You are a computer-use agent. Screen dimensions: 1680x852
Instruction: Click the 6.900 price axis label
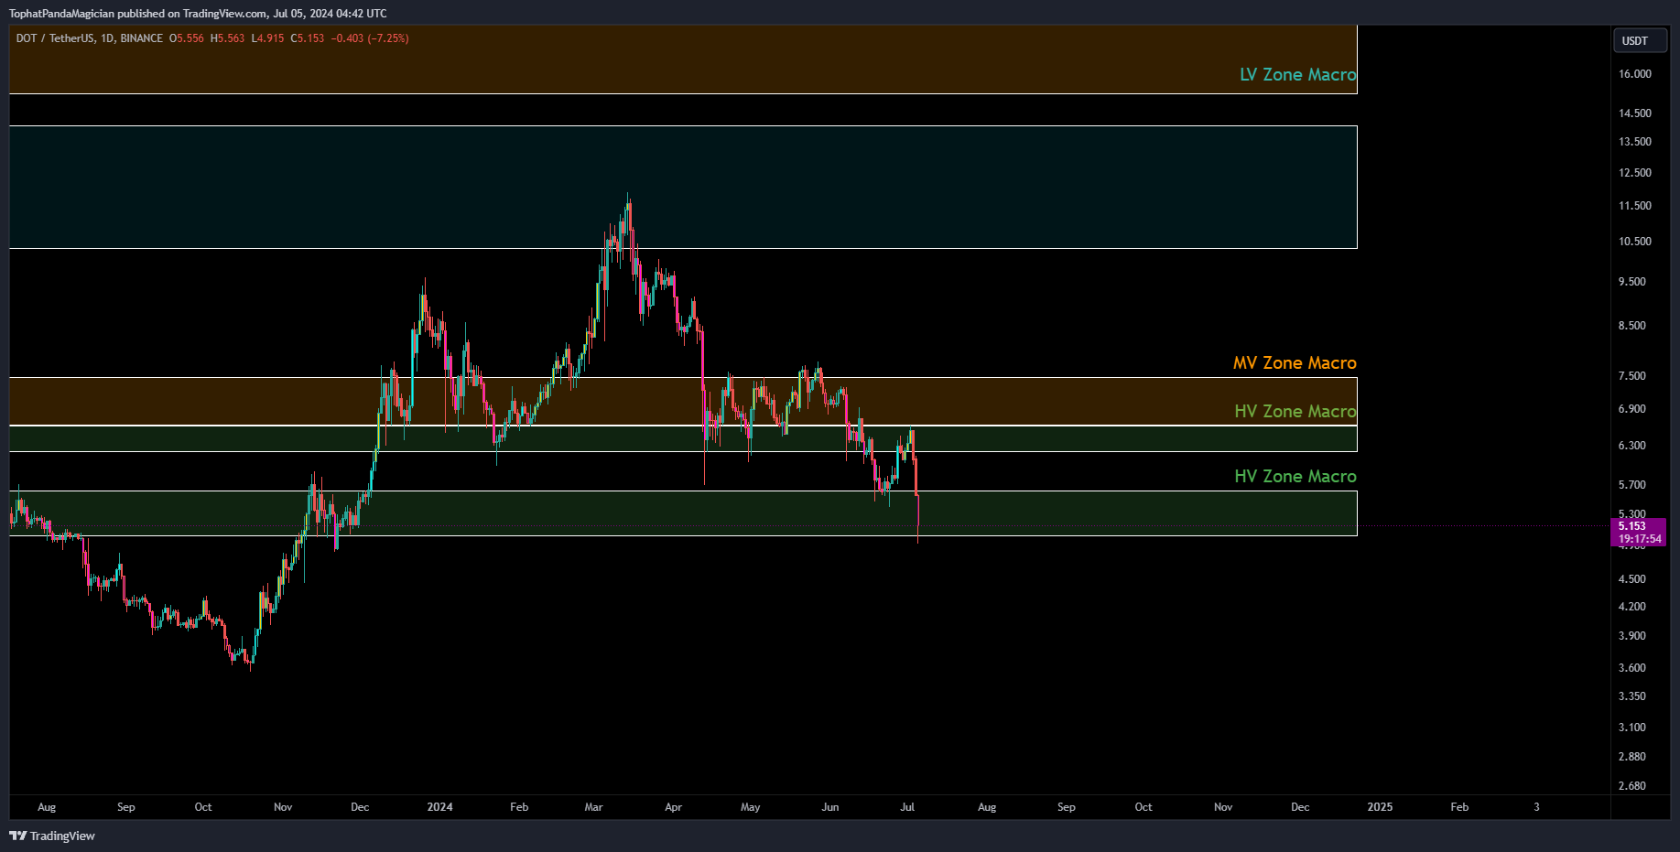point(1632,409)
